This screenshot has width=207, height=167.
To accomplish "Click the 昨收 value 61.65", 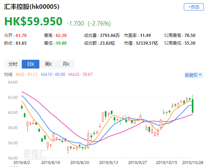I will [x=21, y=43].
